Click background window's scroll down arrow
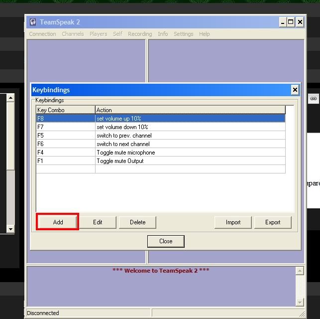The height and width of the screenshot is (319, 320). (x=10, y=229)
